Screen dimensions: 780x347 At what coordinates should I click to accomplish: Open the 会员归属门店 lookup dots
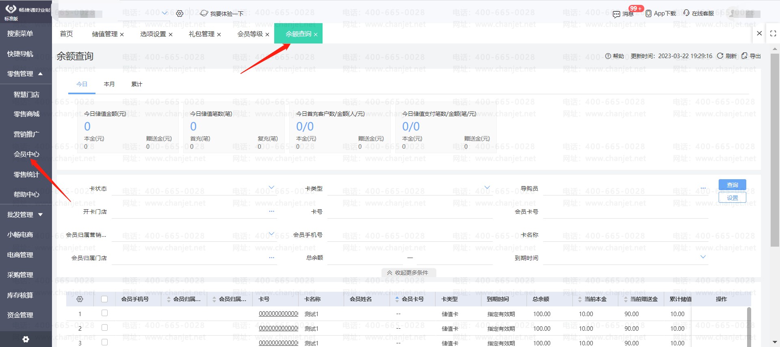271,258
